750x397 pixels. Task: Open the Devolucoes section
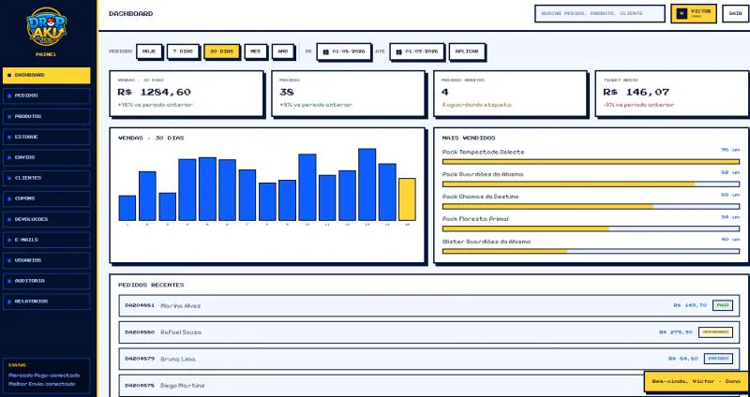pyautogui.click(x=46, y=219)
